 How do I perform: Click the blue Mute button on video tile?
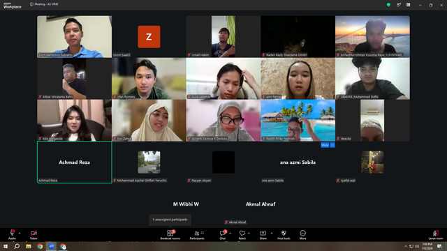(x=325, y=145)
